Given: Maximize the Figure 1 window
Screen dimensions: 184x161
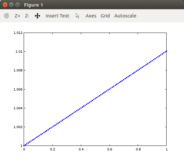Looking at the screenshot, I should (18, 5).
